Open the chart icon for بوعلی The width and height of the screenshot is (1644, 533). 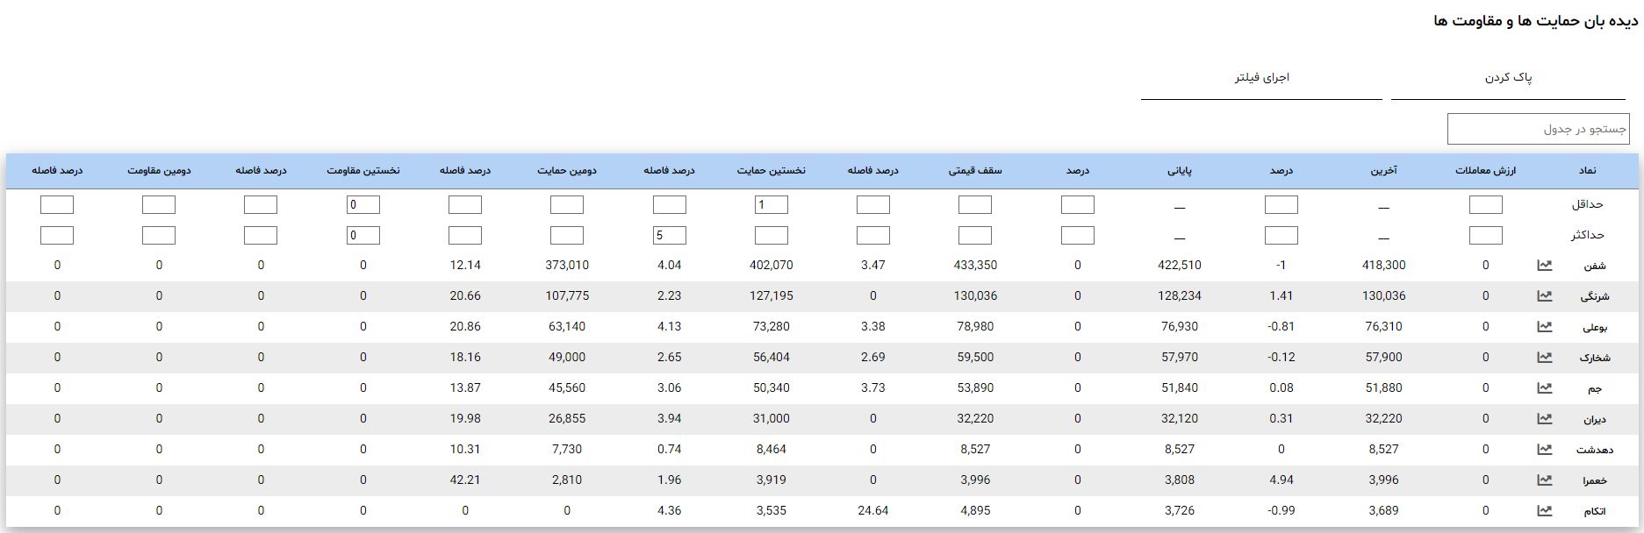click(1544, 326)
